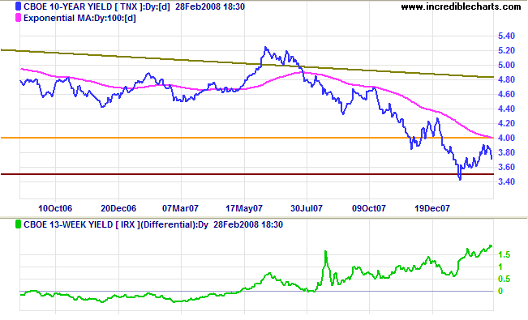Click the 30Jul07 date axis label
Viewport: 528px width, 320px height.
(307, 208)
